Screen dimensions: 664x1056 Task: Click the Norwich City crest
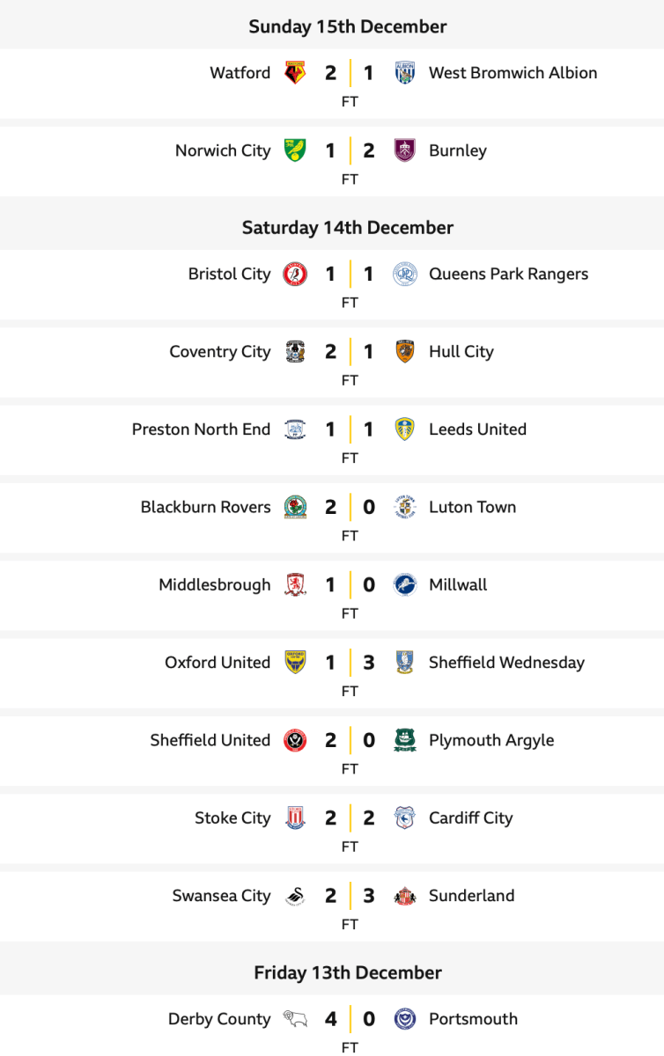(x=295, y=150)
